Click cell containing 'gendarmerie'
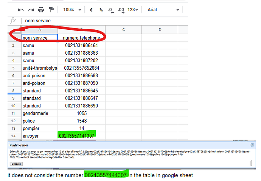 [x=39, y=113]
